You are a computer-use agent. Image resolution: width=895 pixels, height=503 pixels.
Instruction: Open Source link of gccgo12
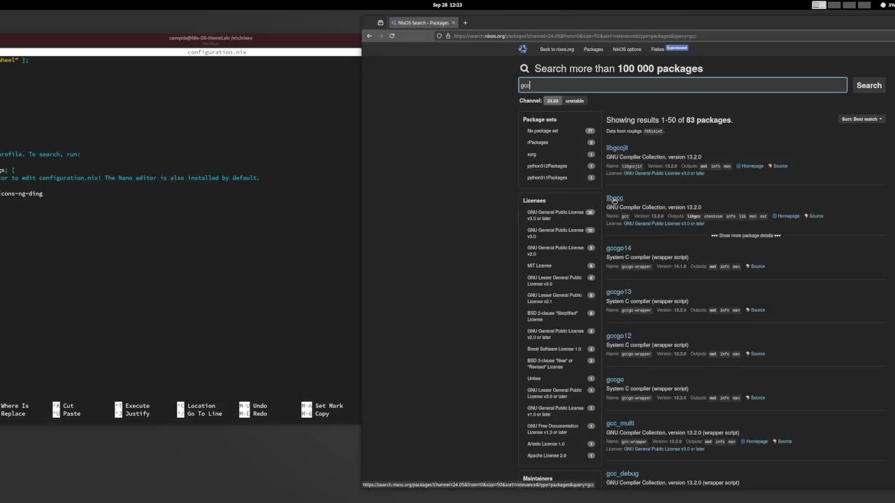(x=755, y=353)
